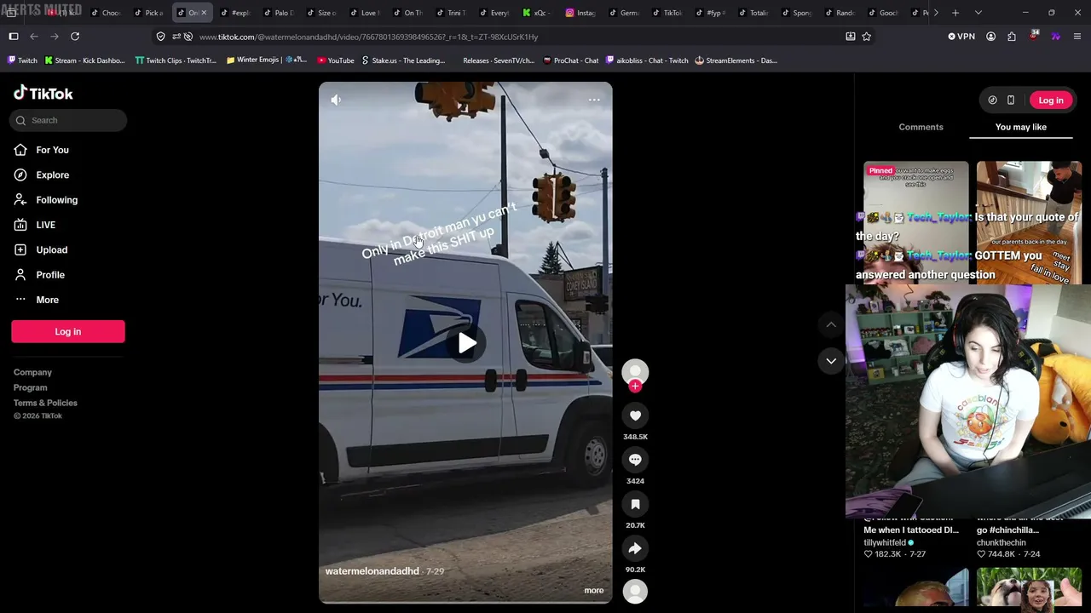Screen dimensions: 1091x613
Task: Open the aikobliss Chat Twitch bookmark
Action: point(647,60)
